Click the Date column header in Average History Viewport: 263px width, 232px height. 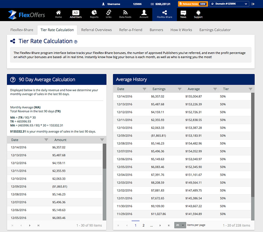point(121,89)
